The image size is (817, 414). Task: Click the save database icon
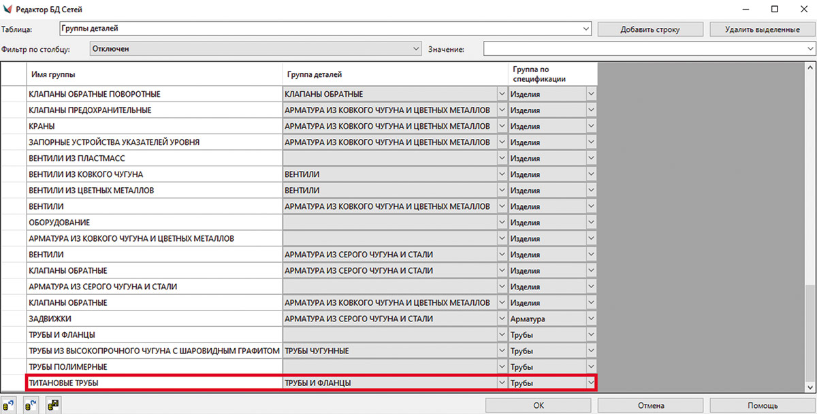coord(53,406)
